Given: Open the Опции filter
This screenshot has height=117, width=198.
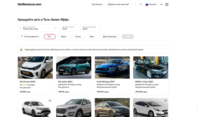Looking at the screenshot, I should pos(78,37).
